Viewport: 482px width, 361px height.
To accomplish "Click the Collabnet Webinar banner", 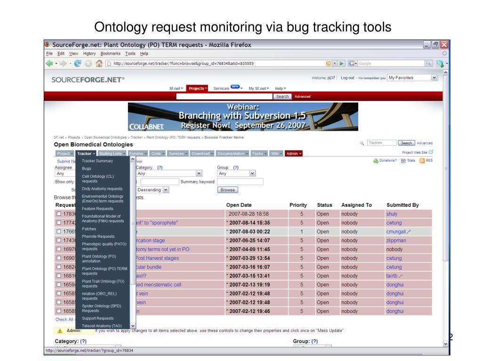I will tap(243, 117).
